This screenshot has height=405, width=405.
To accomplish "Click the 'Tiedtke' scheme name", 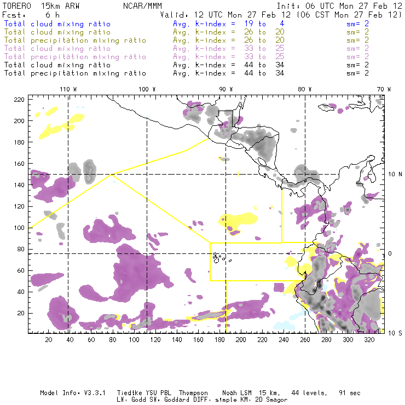I will coord(130,393).
